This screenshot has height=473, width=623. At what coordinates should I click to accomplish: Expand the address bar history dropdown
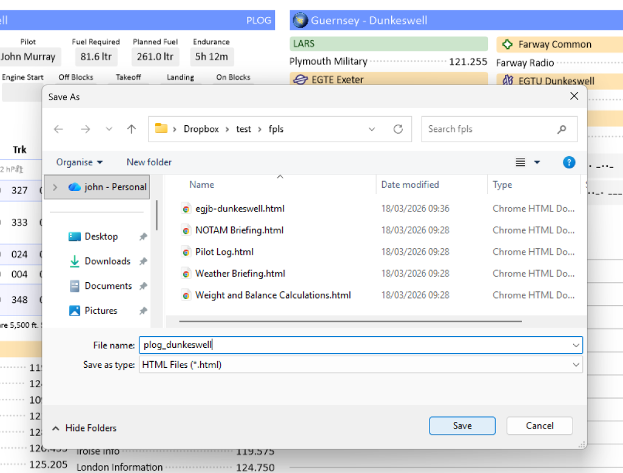tap(372, 129)
